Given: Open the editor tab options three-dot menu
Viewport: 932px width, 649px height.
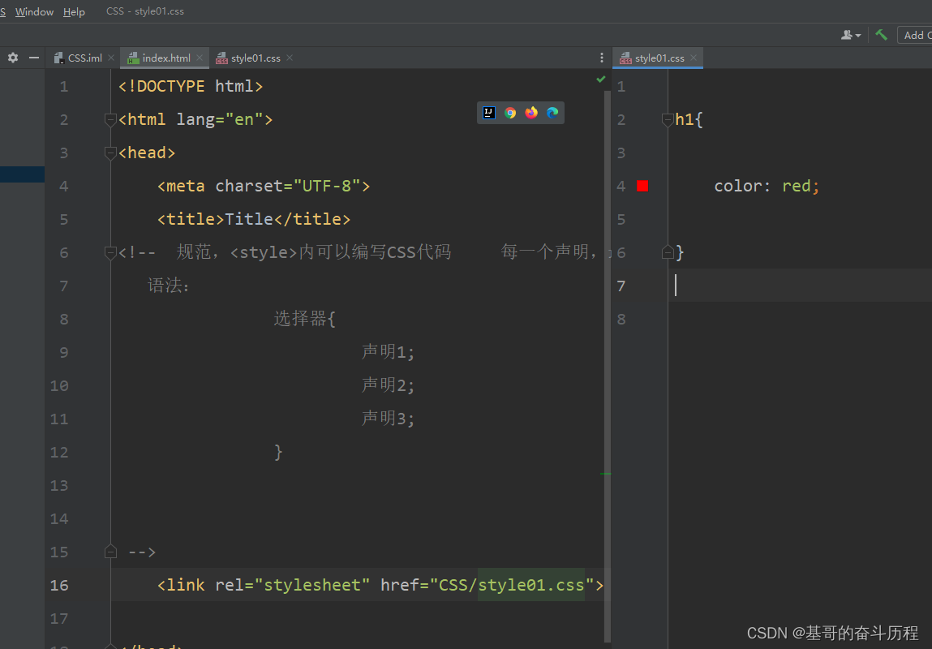Looking at the screenshot, I should [601, 58].
